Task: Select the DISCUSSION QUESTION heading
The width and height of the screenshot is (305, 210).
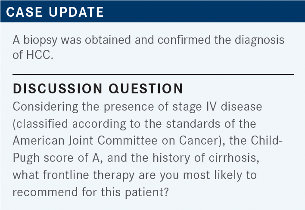Action: click(x=98, y=89)
